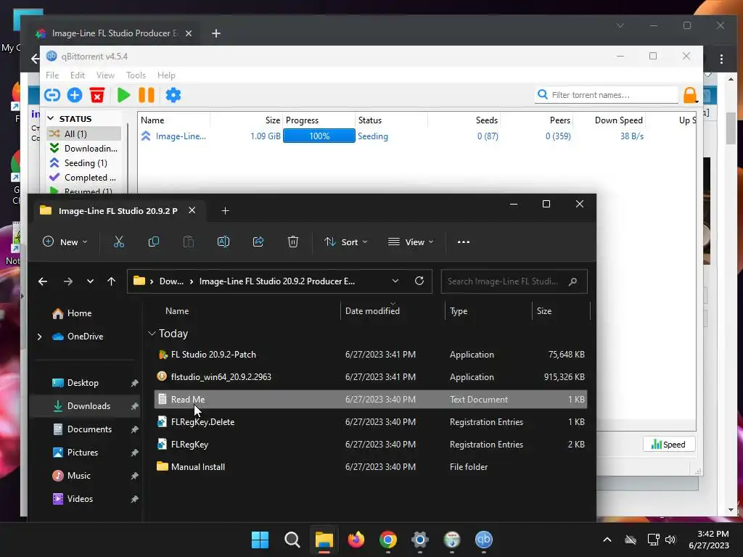Viewport: 743px width, 557px height.
Task: Click the Refresh icon in the address bar
Action: click(419, 281)
